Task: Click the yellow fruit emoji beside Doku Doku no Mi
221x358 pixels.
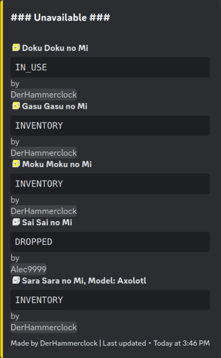Action: click(16, 48)
